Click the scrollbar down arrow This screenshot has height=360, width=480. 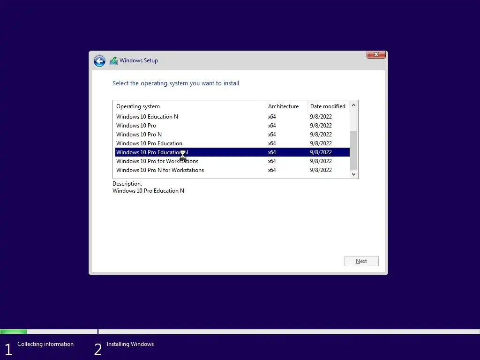coord(353,174)
